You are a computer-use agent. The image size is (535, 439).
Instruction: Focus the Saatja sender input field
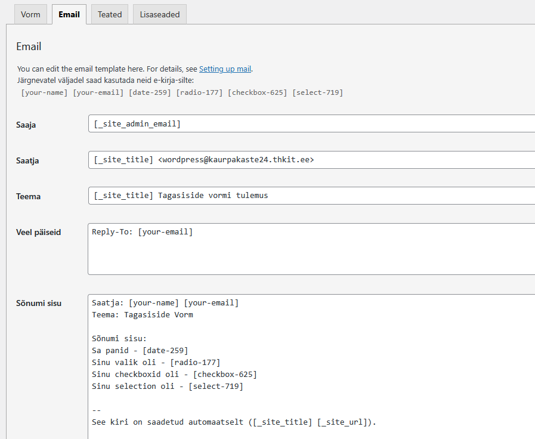coord(310,160)
